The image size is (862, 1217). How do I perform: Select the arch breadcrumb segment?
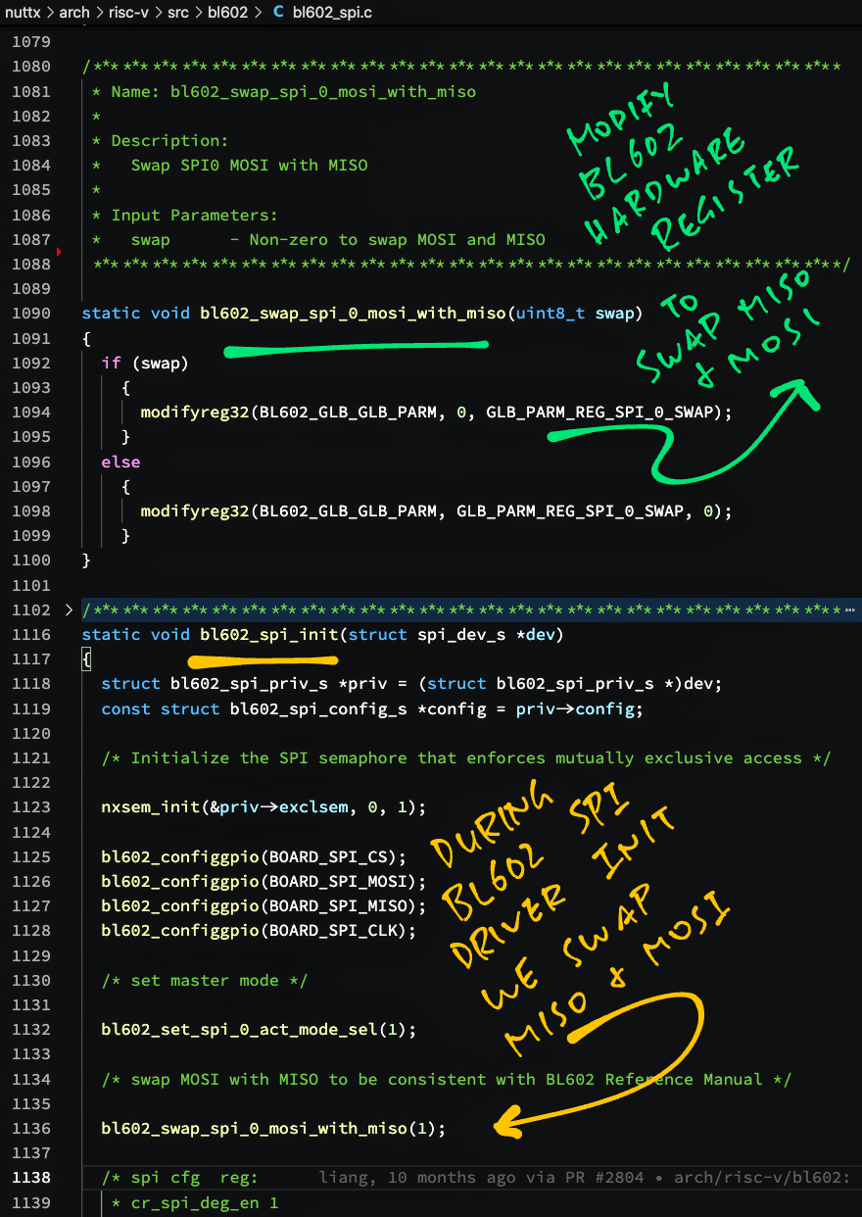(73, 14)
